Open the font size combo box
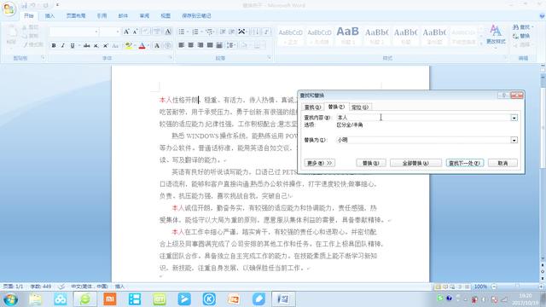 click(110, 32)
